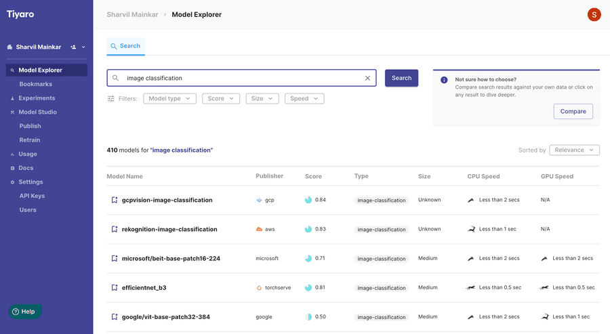
Task: Open API Keys in the sidebar
Action: [32, 196]
